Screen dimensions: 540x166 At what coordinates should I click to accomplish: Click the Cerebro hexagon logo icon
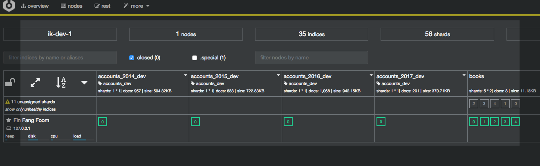pyautogui.click(x=9, y=6)
